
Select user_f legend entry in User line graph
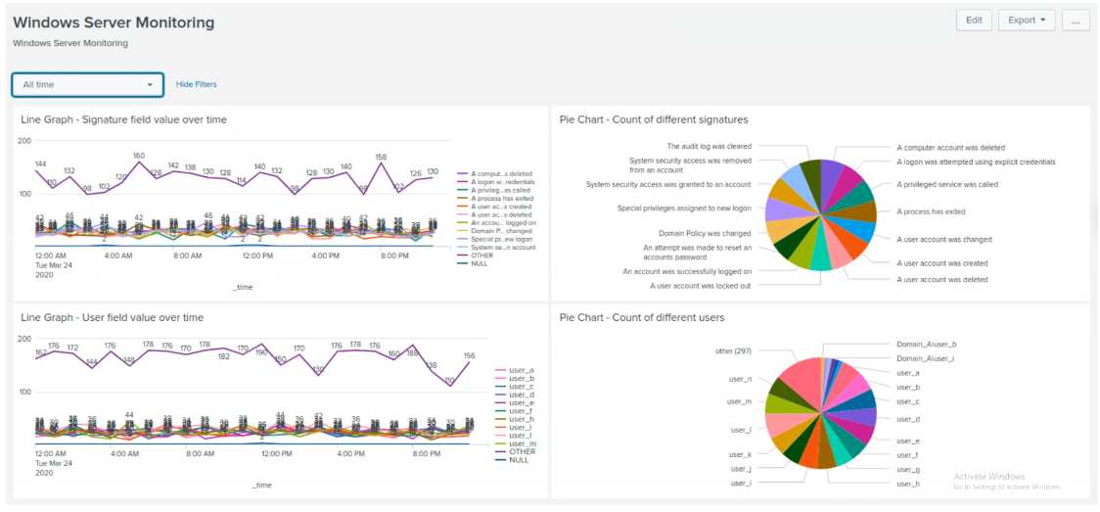[x=514, y=411]
